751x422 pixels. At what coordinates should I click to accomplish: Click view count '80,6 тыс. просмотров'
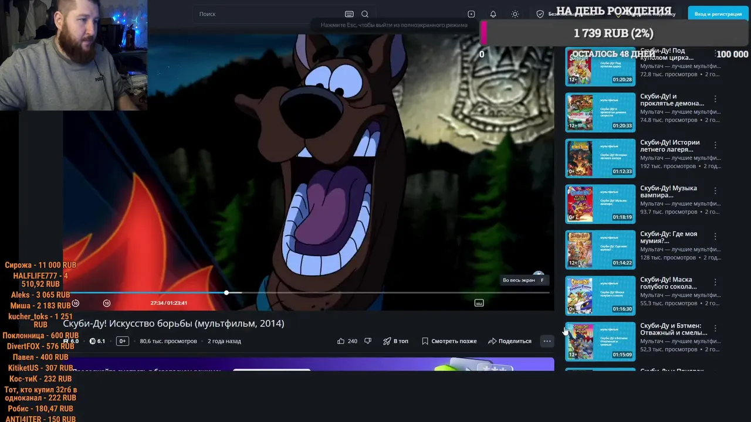tap(168, 341)
